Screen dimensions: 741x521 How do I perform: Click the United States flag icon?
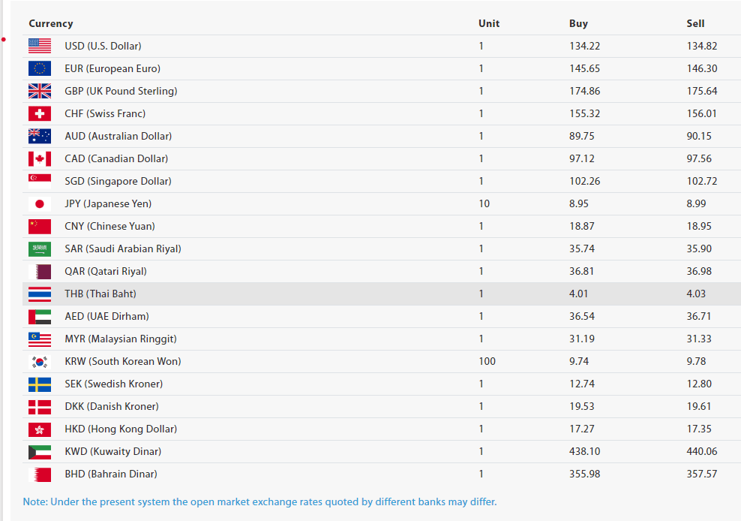click(40, 46)
